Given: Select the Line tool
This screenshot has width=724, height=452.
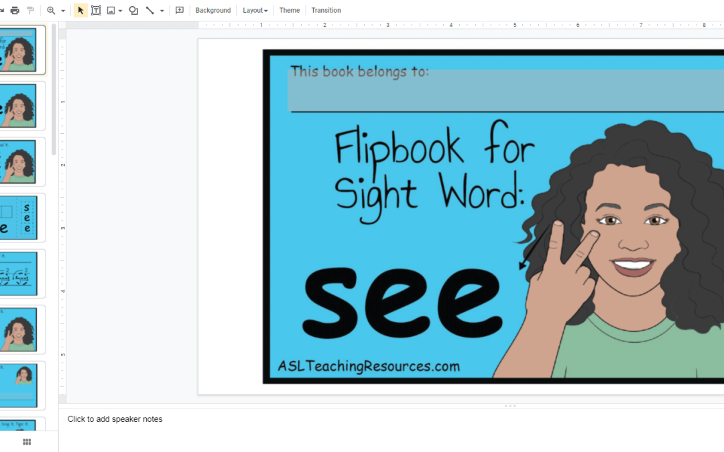Looking at the screenshot, I should point(150,10).
